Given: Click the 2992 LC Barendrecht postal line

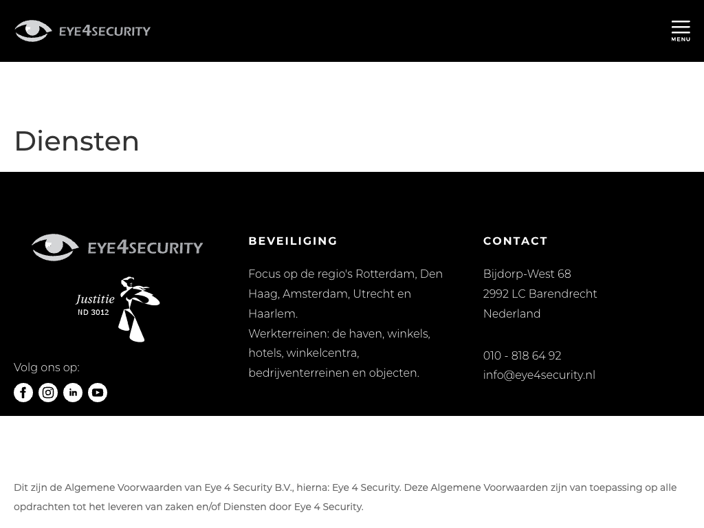Looking at the screenshot, I should [540, 294].
